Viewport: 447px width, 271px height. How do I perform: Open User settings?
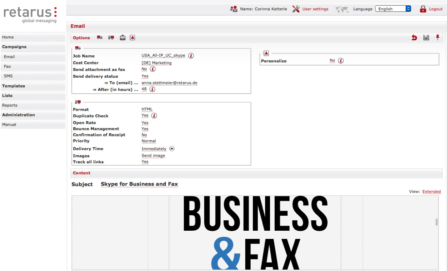pos(315,9)
